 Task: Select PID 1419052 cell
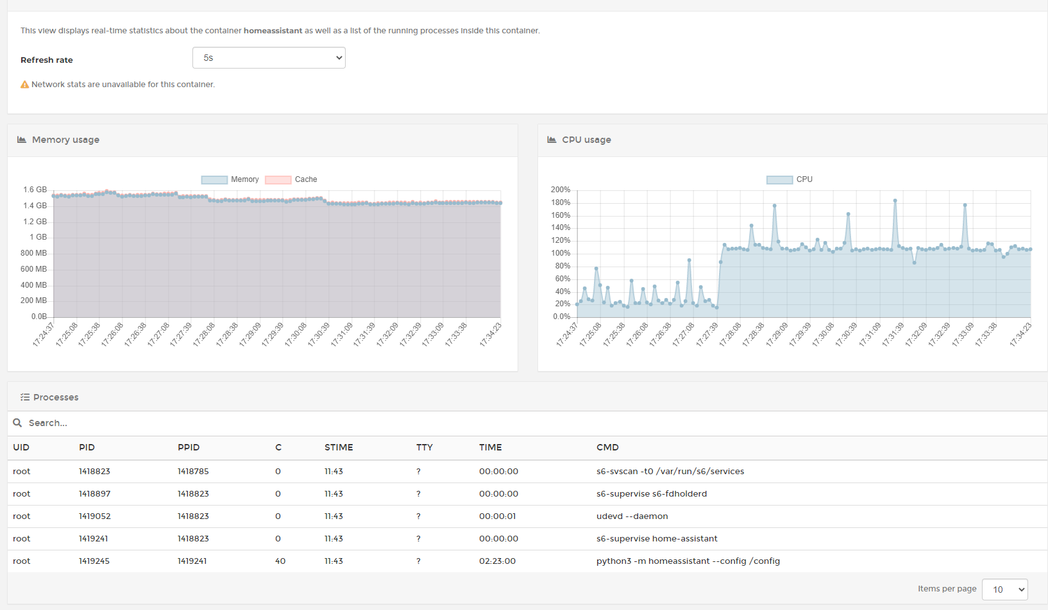pyautogui.click(x=94, y=516)
